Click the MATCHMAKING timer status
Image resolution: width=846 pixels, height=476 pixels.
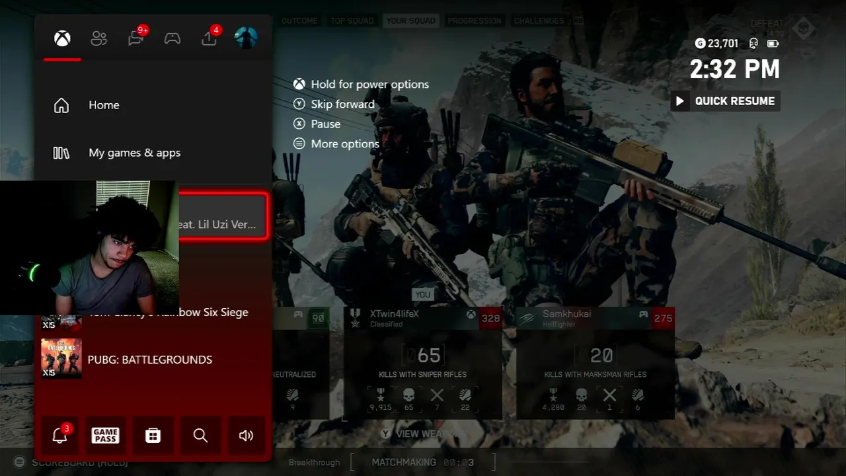click(422, 462)
